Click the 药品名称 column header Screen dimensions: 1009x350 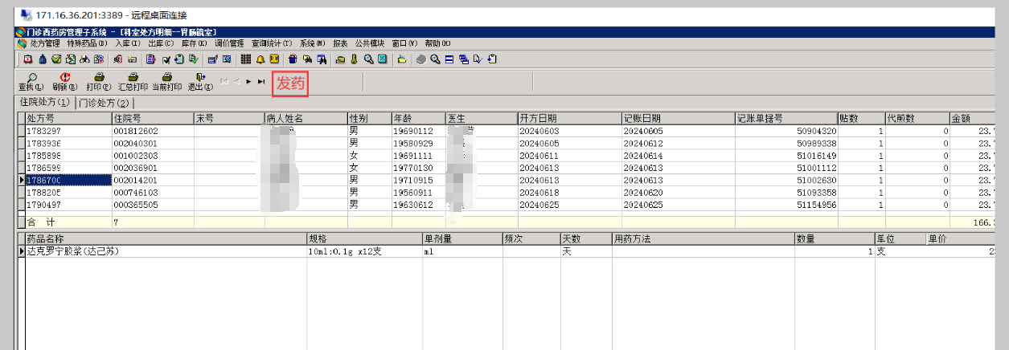coord(166,239)
